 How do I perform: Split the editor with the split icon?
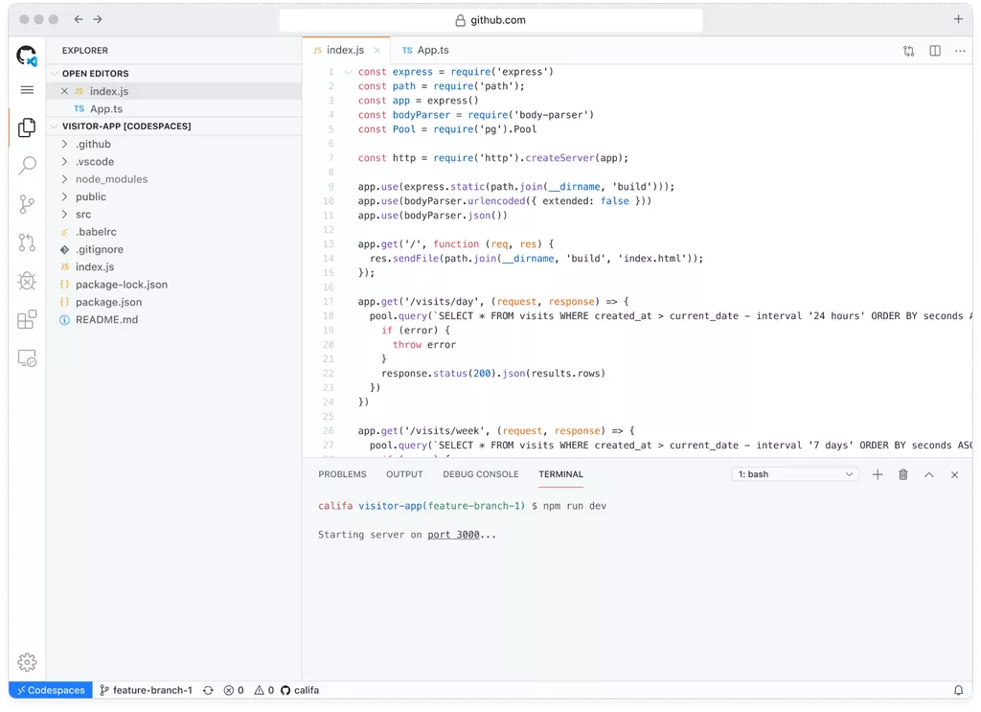pyautogui.click(x=934, y=50)
